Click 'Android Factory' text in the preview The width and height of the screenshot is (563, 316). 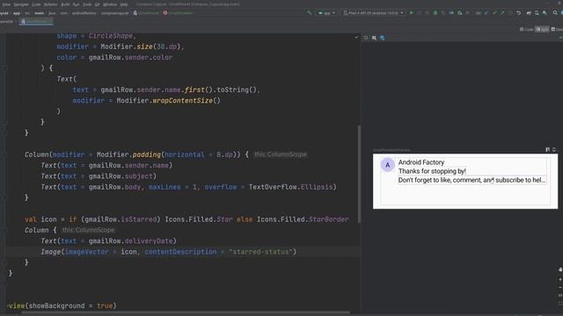pyautogui.click(x=421, y=162)
